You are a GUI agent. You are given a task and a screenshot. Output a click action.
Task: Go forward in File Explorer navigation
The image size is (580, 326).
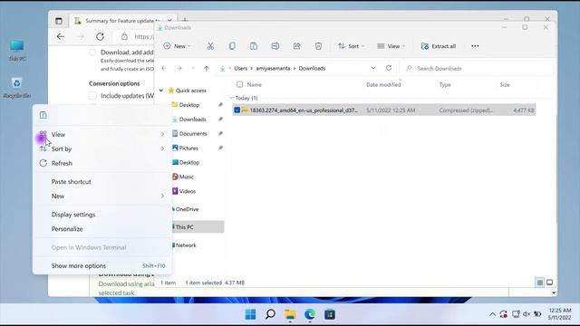tap(179, 69)
